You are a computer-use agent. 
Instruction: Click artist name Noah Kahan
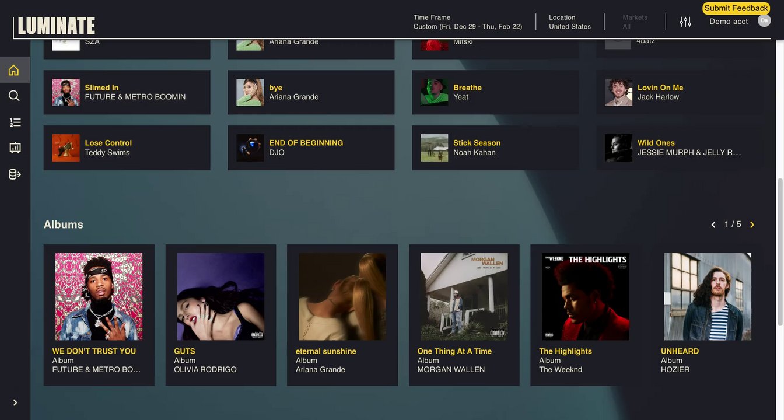click(x=474, y=153)
